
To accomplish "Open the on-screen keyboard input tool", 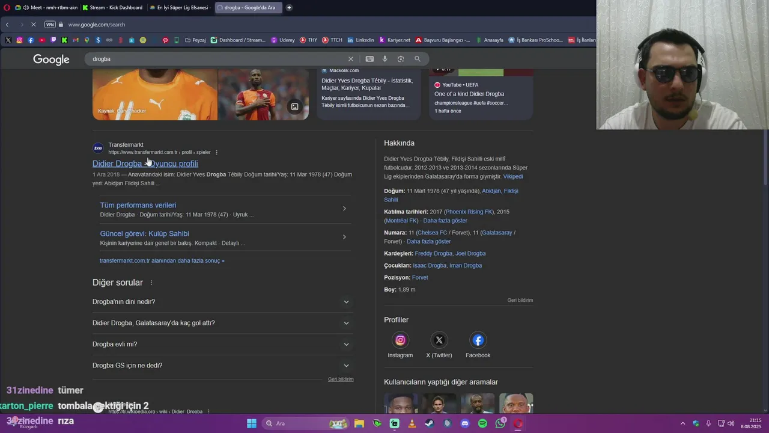I will click(369, 59).
